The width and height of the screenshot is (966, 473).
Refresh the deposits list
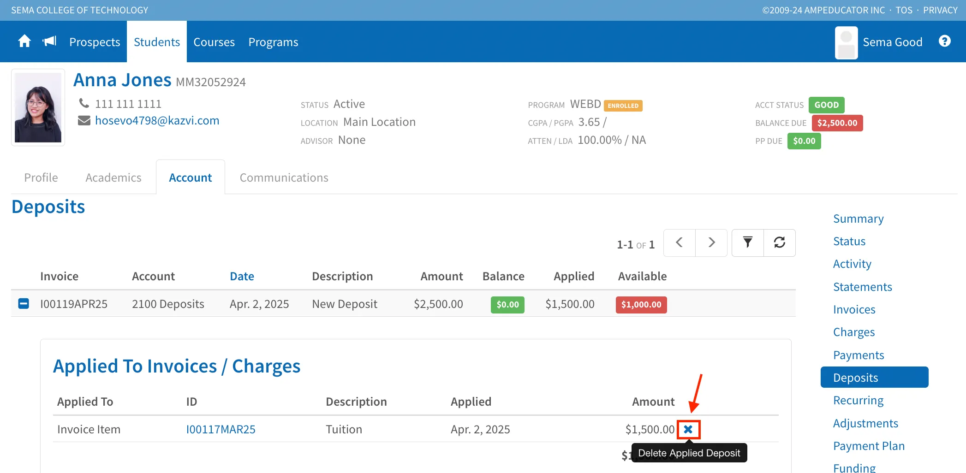(780, 242)
